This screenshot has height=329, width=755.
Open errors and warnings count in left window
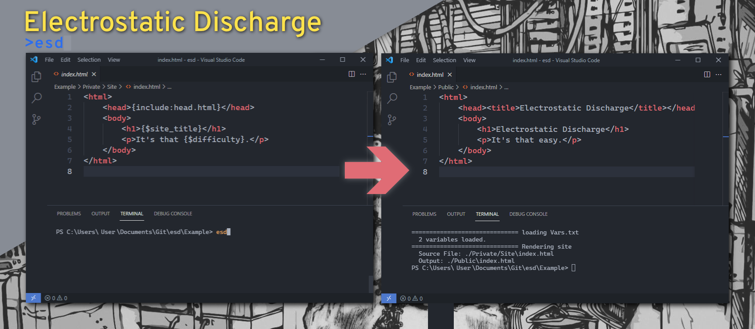[x=56, y=298]
